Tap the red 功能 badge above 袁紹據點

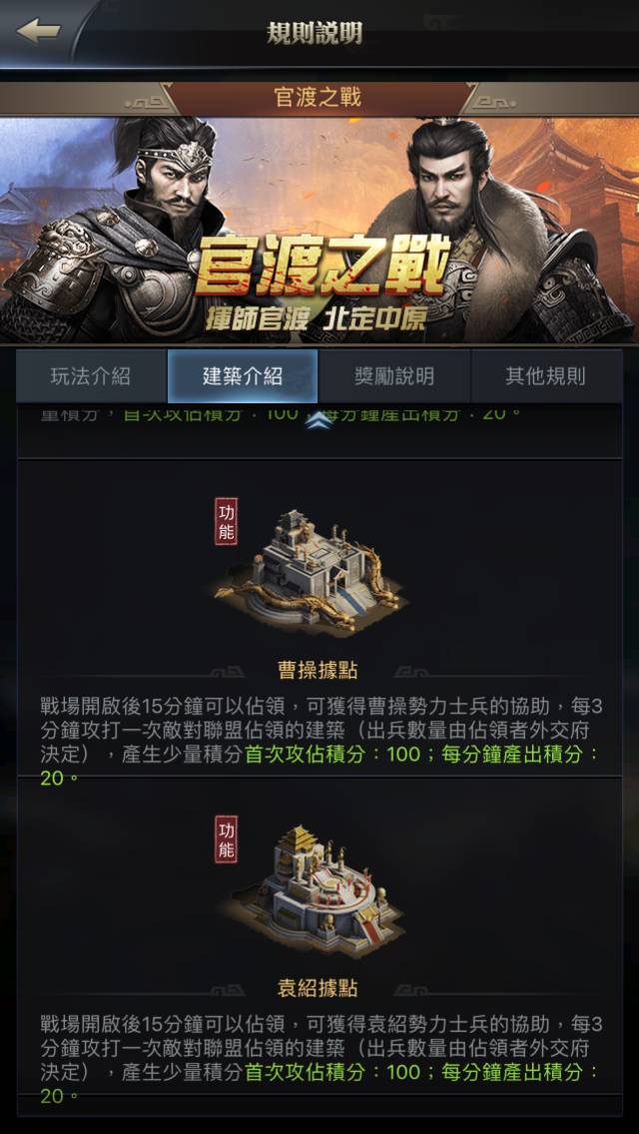[x=226, y=839]
